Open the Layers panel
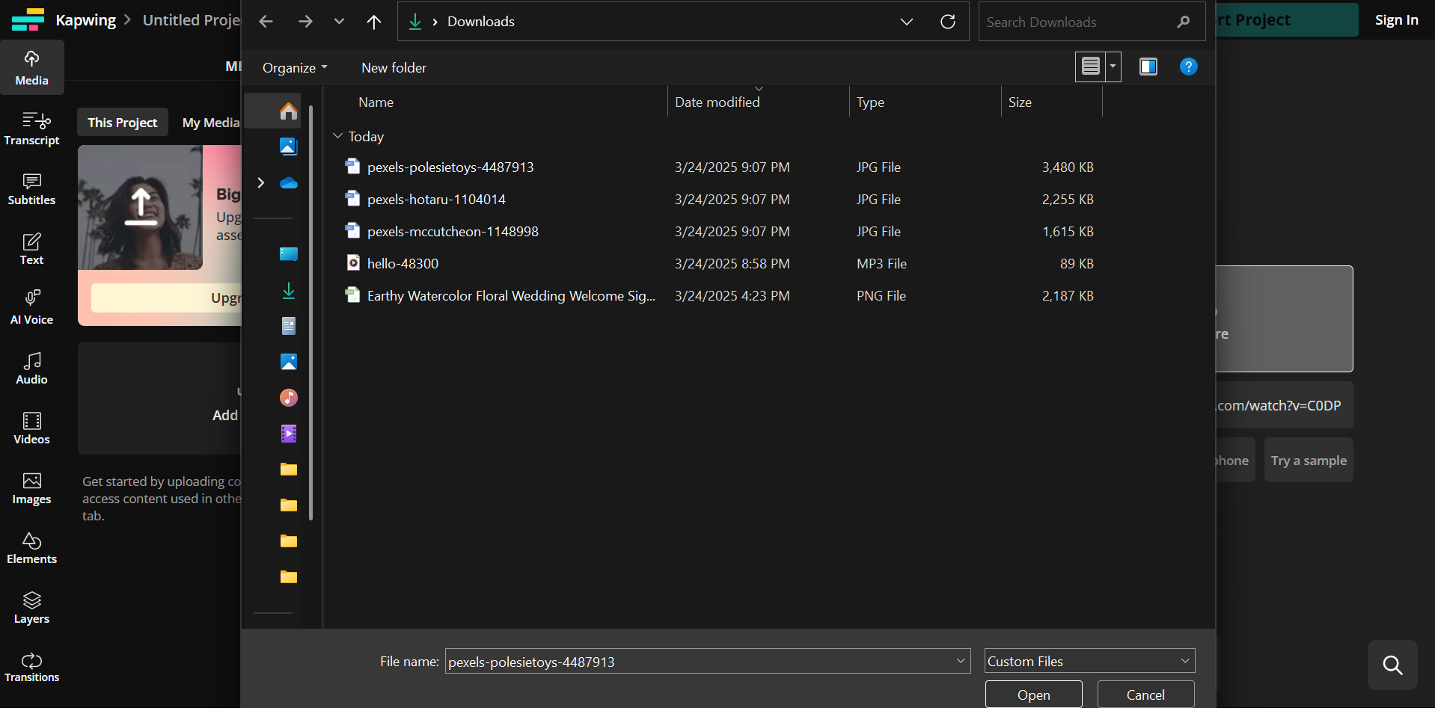 tap(31, 607)
